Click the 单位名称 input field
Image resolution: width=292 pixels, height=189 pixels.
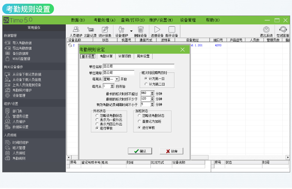(x=139, y=66)
